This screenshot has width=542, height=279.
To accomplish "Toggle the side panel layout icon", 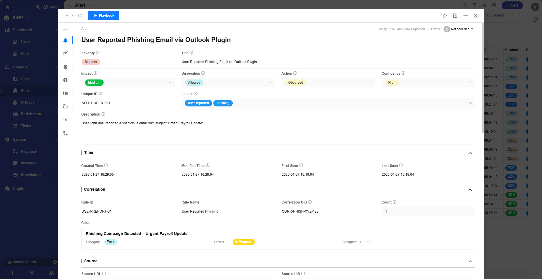I will 455,16.
